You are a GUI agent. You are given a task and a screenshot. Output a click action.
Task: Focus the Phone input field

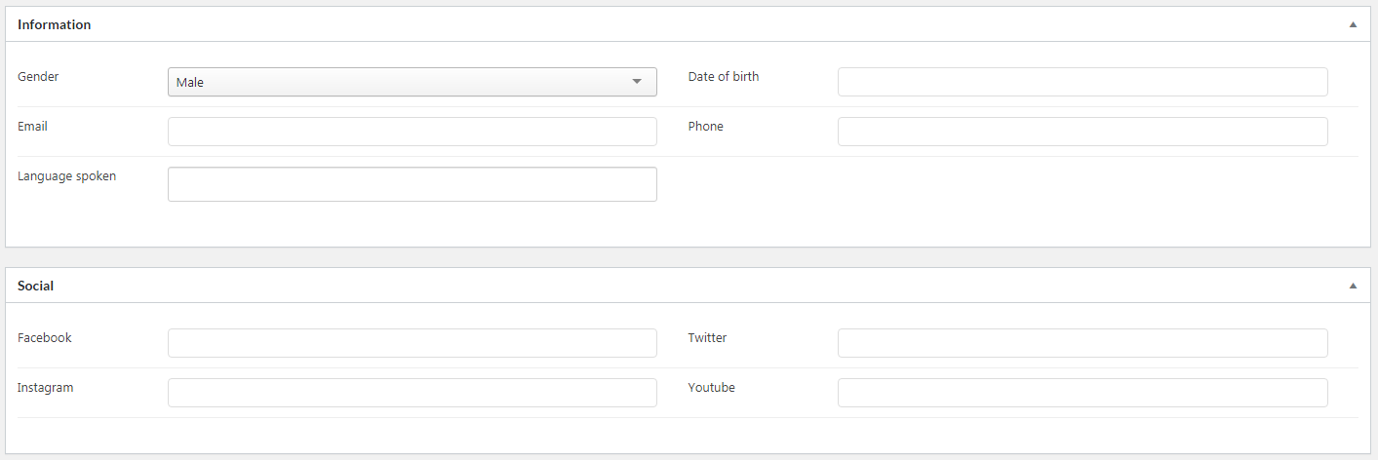point(1083,132)
